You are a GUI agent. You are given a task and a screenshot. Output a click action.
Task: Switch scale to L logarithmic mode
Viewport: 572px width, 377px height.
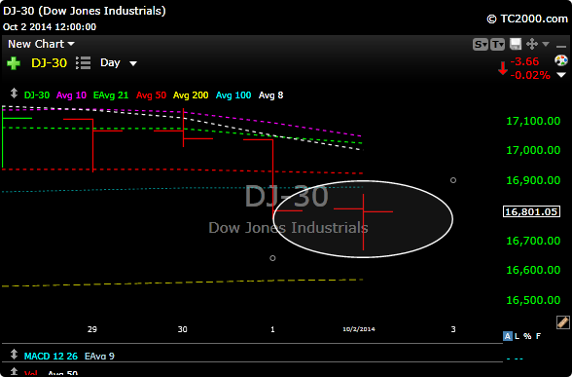517,336
